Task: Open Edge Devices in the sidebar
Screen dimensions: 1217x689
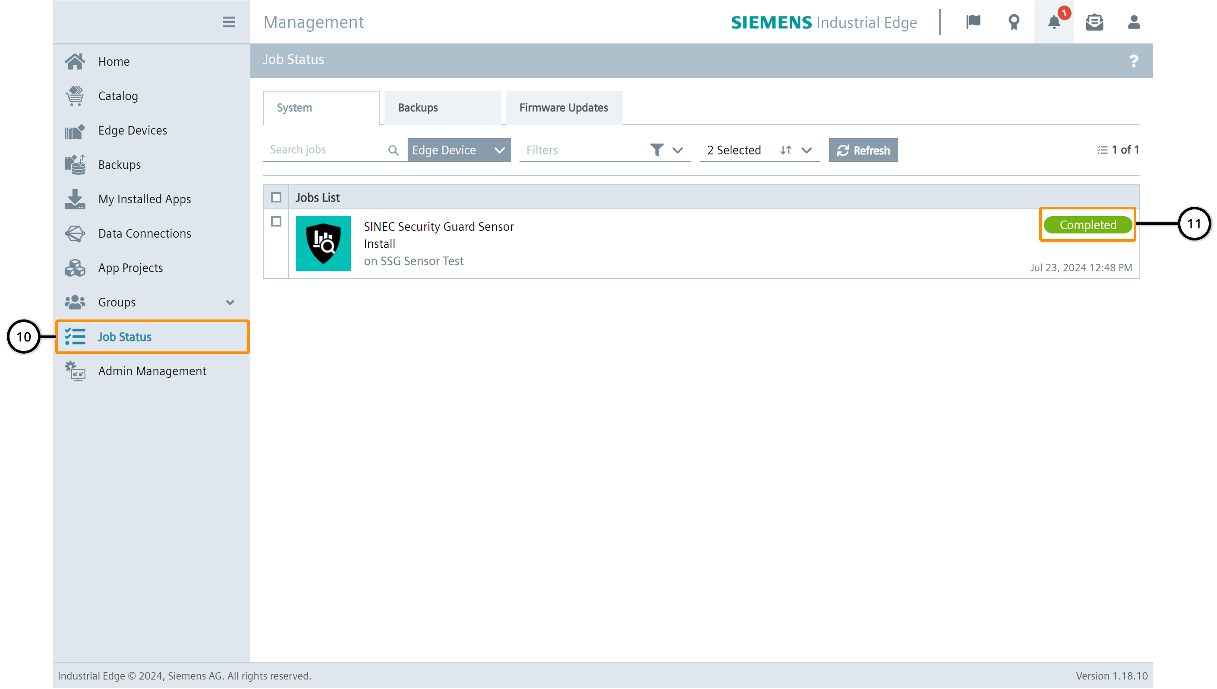Action: (132, 130)
